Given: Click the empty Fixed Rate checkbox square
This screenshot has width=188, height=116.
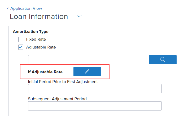Looking at the screenshot, I should (x=21, y=39).
